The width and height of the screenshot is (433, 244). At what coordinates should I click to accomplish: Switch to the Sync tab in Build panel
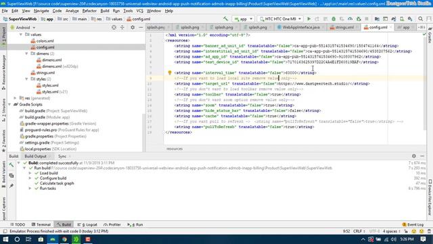pos(62,157)
